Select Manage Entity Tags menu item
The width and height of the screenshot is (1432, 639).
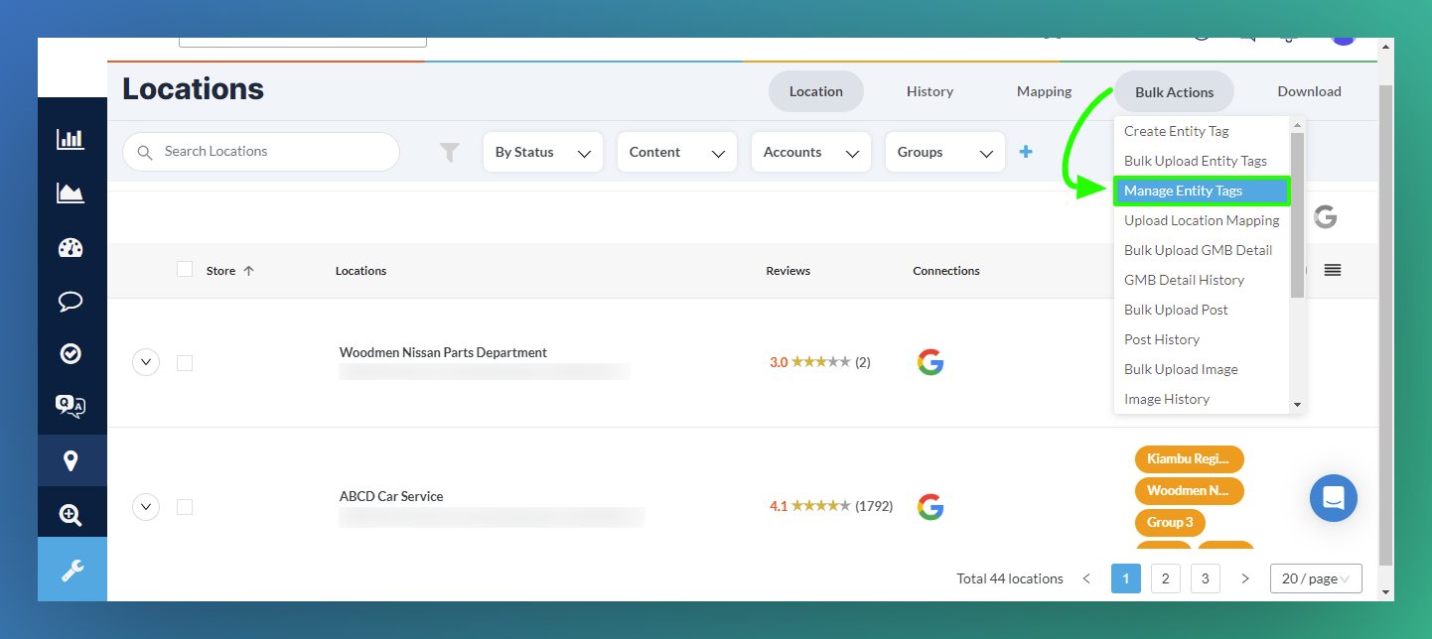pyautogui.click(x=1202, y=191)
